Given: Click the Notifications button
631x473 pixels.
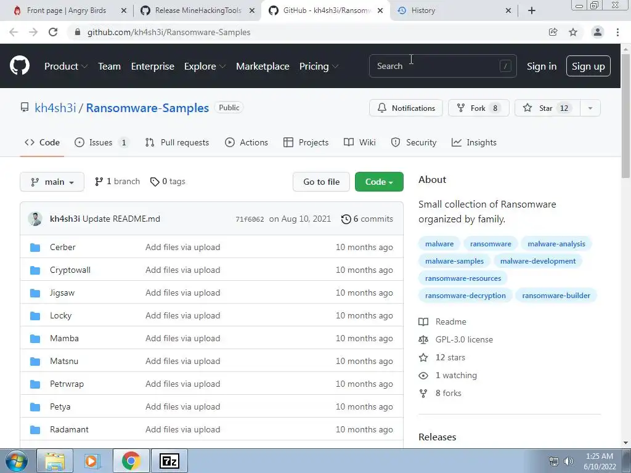Looking at the screenshot, I should tap(406, 108).
